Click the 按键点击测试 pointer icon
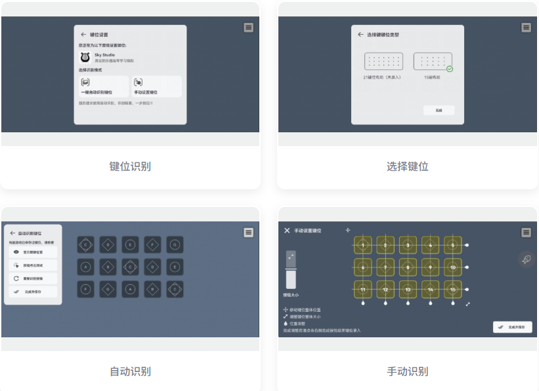 click(16, 265)
